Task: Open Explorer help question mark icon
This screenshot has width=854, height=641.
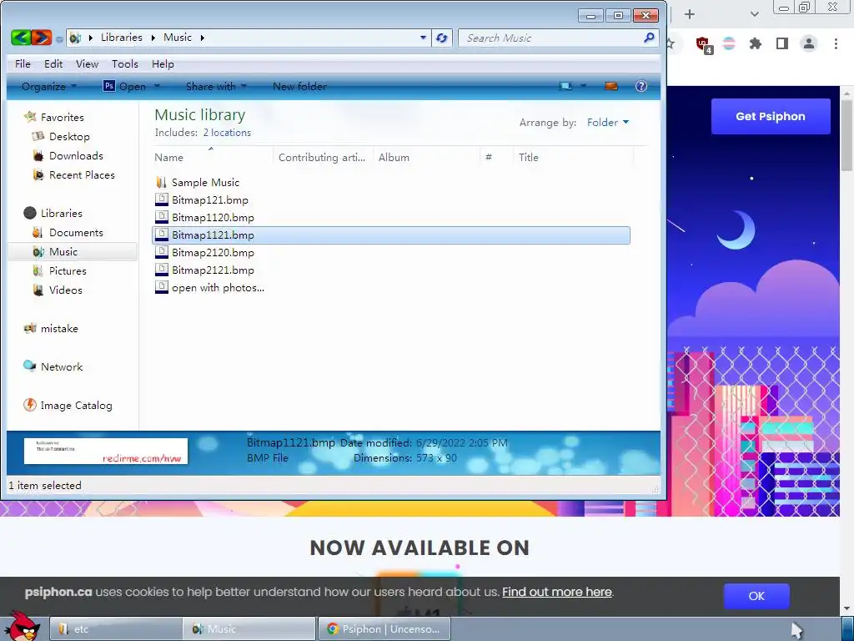Action: pos(641,86)
